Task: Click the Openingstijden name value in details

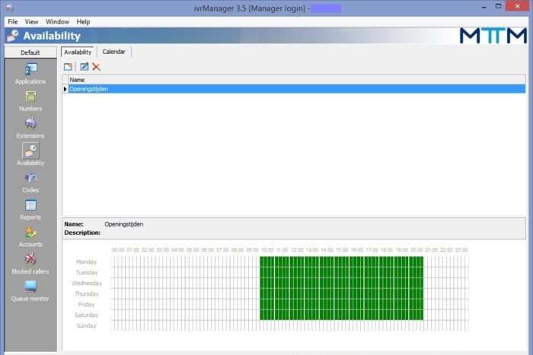Action: [x=123, y=224]
